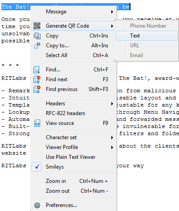The width and height of the screenshot is (179, 211).
Task: Toggle the Smileys checkmark
Action: pos(37,167)
